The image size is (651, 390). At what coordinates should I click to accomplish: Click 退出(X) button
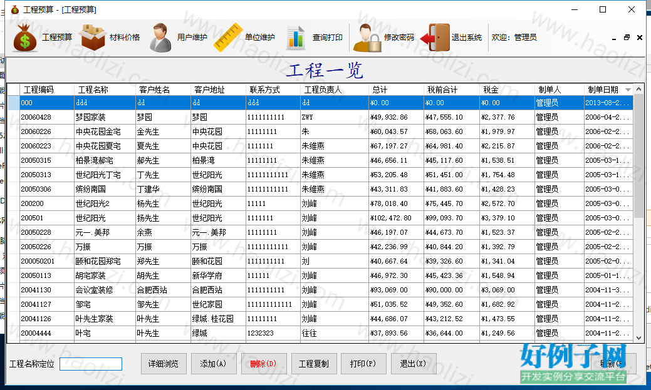(x=413, y=364)
